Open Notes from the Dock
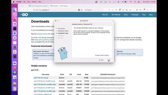The image size is (168, 95). pos(15,42)
